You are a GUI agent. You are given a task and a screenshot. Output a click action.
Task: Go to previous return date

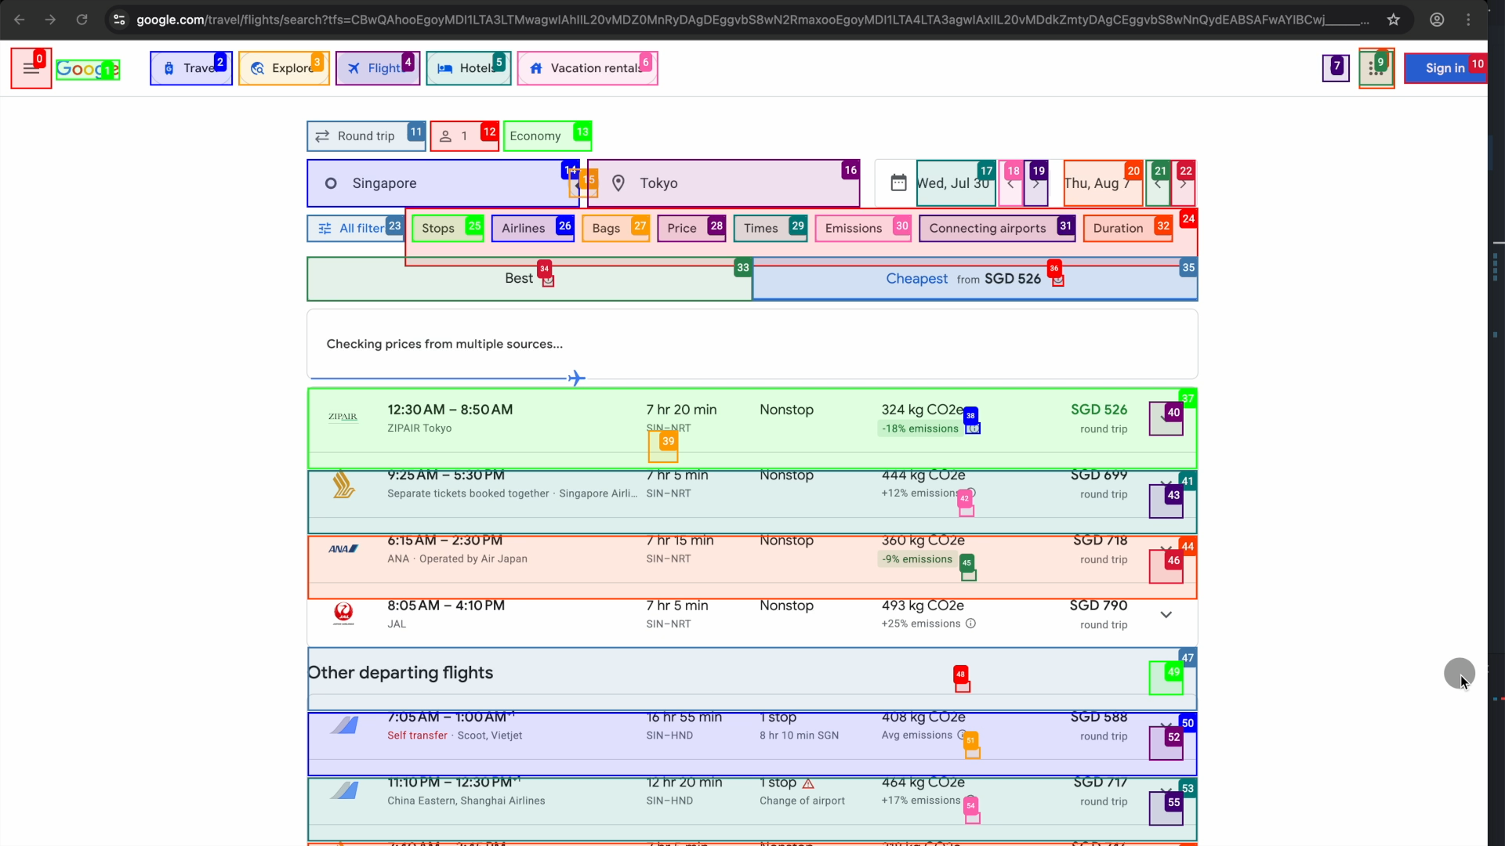pyautogui.click(x=1158, y=183)
